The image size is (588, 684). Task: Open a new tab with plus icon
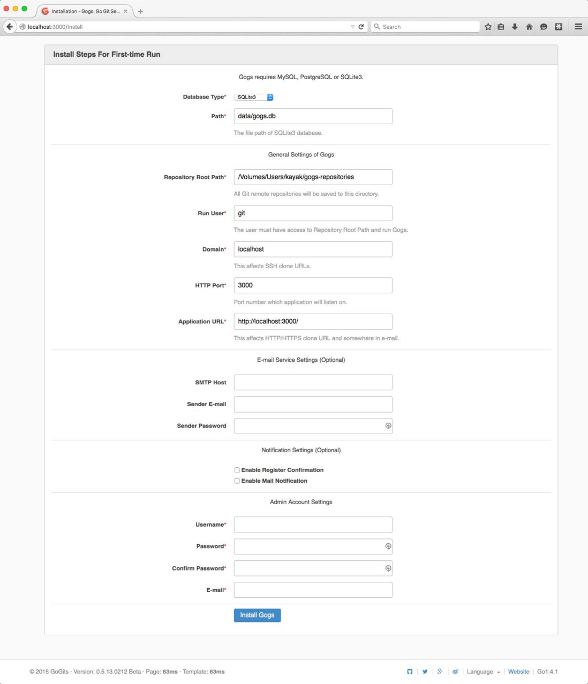[x=140, y=11]
